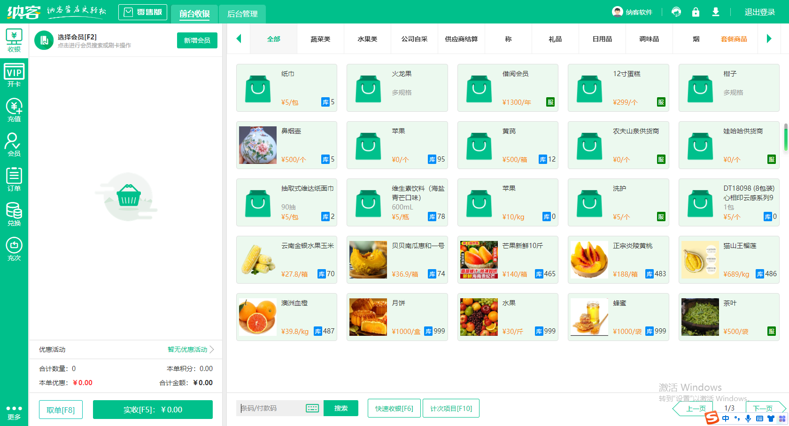789x426 pixels.
Task: Click the Sogou input method S icon
Action: (712, 418)
